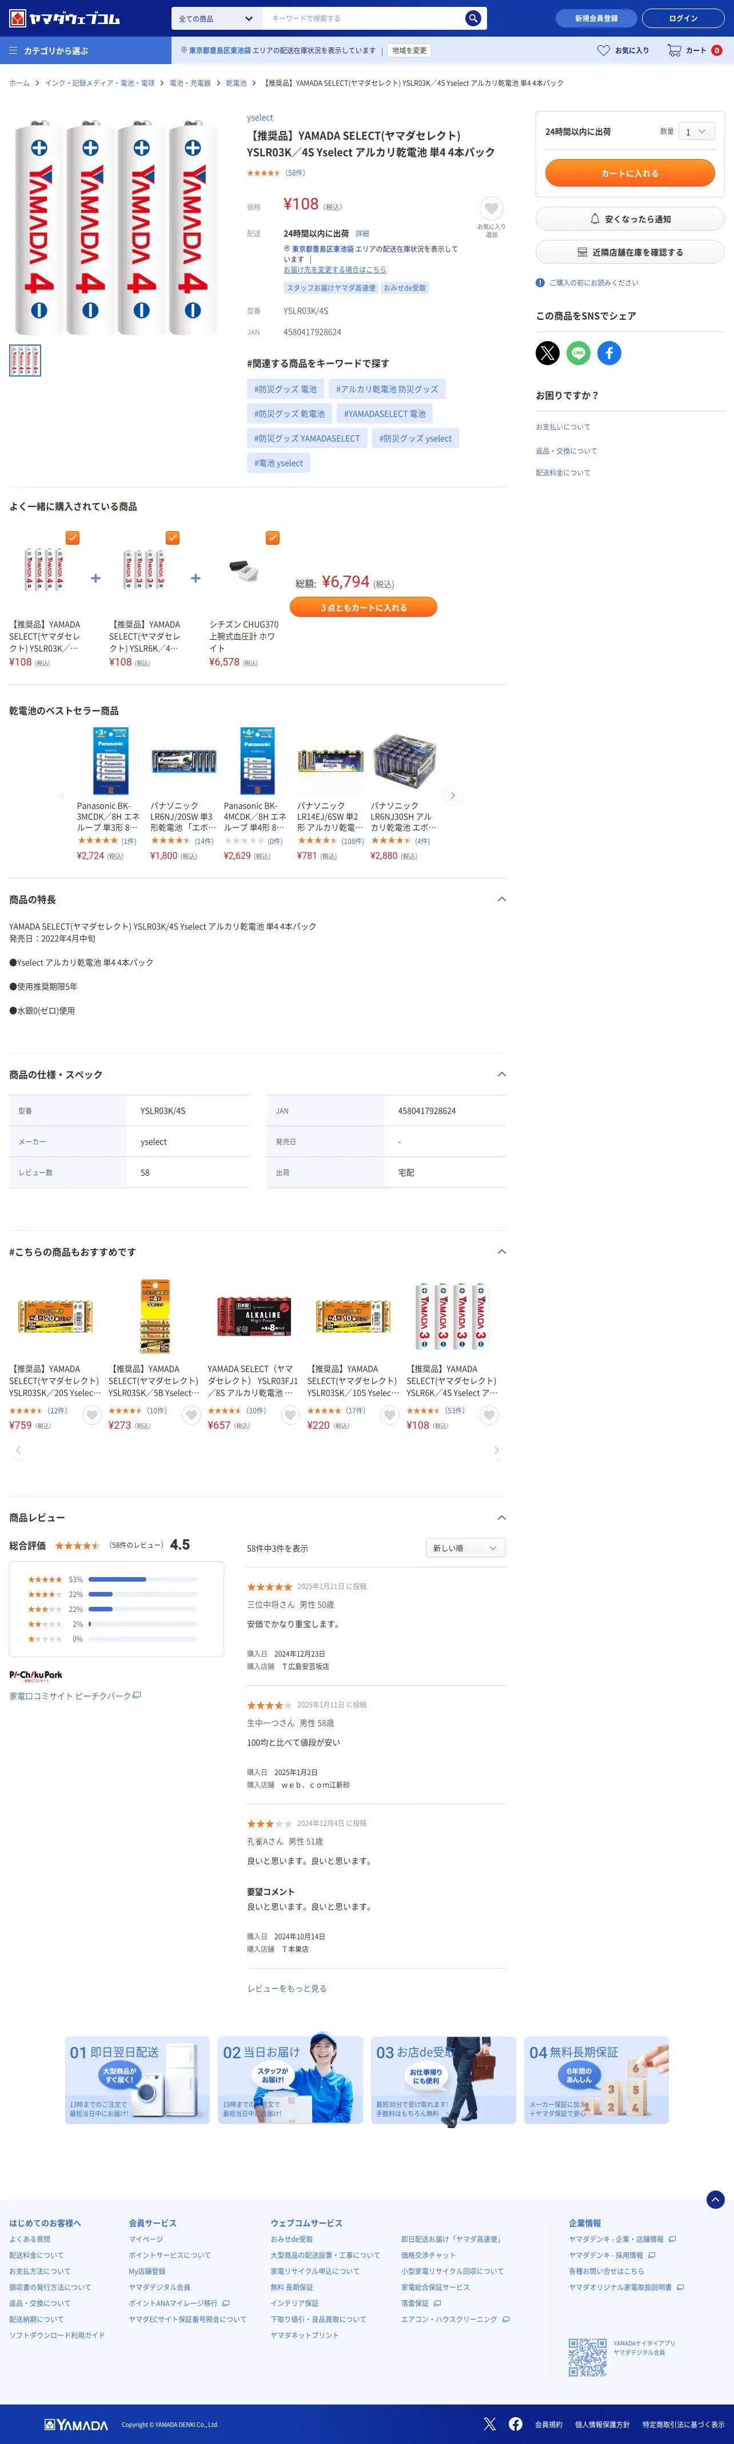Open the cart icon in the header

coord(674,50)
